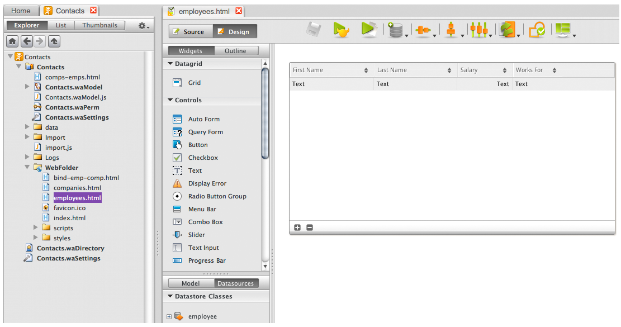Click the green refresh arrows page icon

coord(537,30)
